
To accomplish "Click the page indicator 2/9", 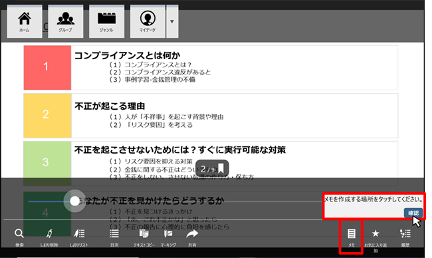I will click(212, 168).
